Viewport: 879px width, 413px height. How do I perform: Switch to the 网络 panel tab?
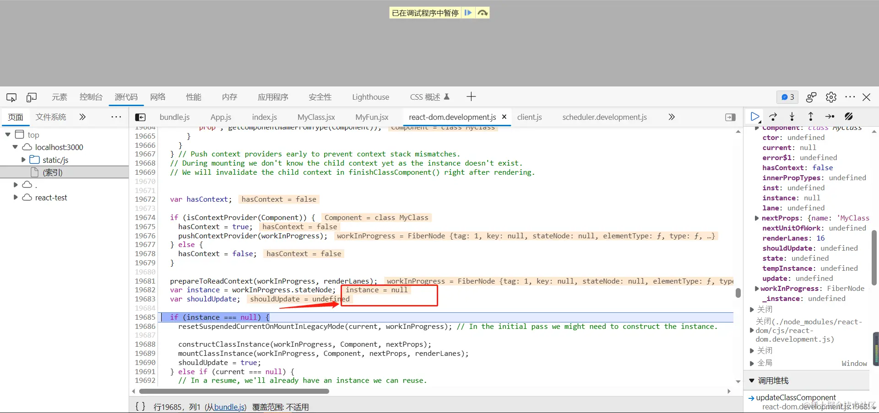pyautogui.click(x=158, y=97)
